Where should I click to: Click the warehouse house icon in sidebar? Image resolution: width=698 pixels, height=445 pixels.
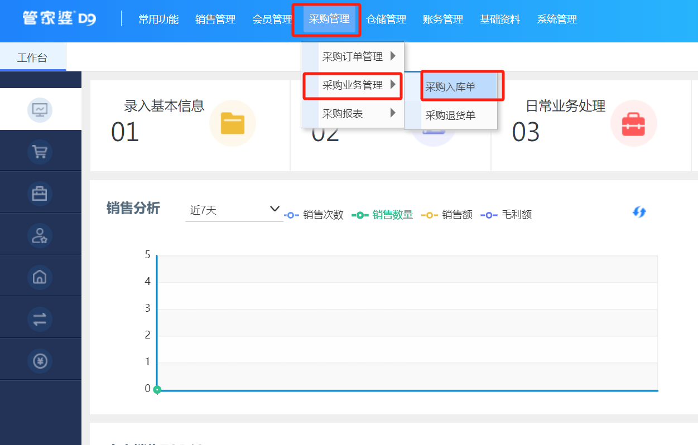[x=40, y=277]
